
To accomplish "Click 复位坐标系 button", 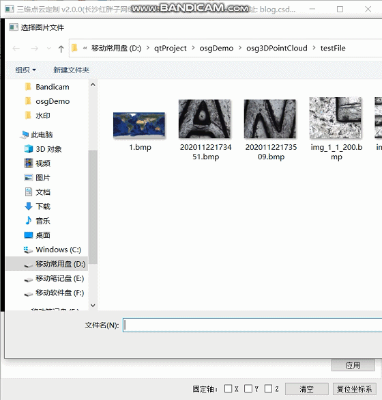I will click(x=354, y=389).
